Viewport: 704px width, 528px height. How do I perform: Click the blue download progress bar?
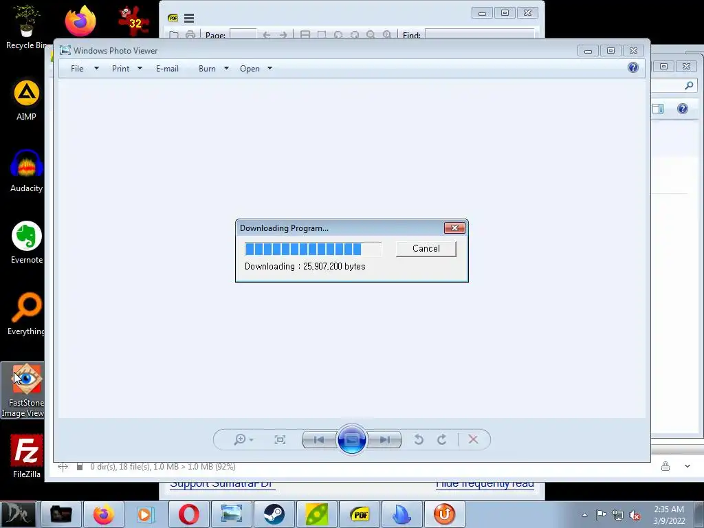pyautogui.click(x=313, y=249)
